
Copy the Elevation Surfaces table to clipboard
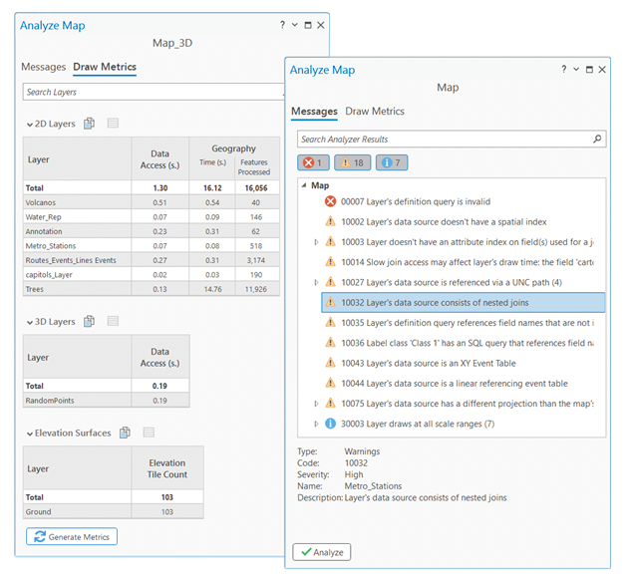click(x=125, y=433)
